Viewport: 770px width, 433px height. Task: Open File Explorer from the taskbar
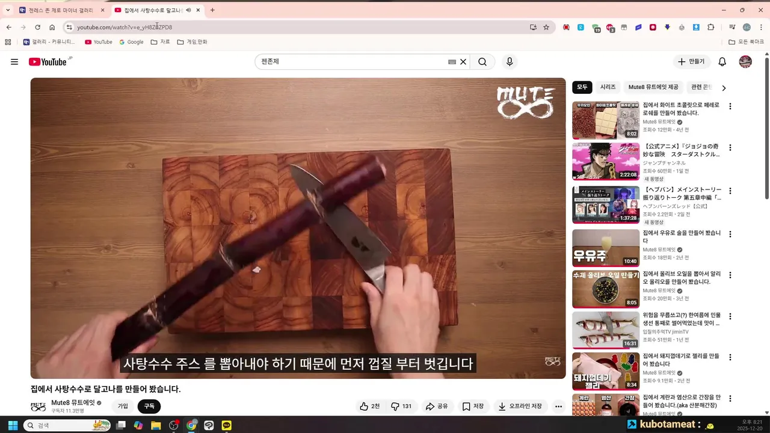[x=156, y=425]
